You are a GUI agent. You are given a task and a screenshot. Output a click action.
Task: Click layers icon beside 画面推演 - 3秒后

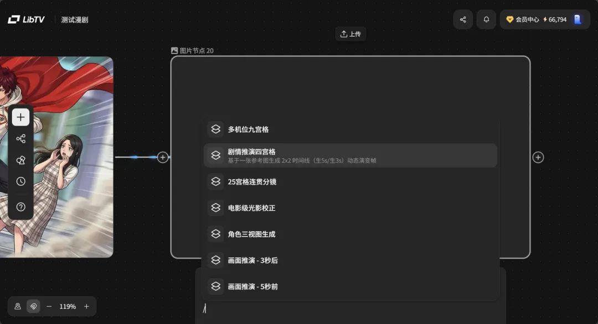click(x=215, y=260)
